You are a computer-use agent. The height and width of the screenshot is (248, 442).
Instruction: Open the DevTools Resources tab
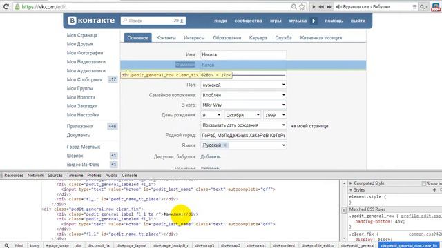14,175
